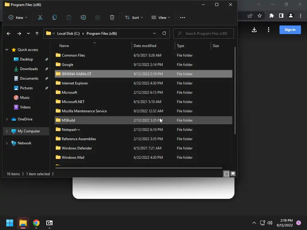Viewport: 307px width, 230px height.
Task: Select the Google folder
Action: (143, 65)
